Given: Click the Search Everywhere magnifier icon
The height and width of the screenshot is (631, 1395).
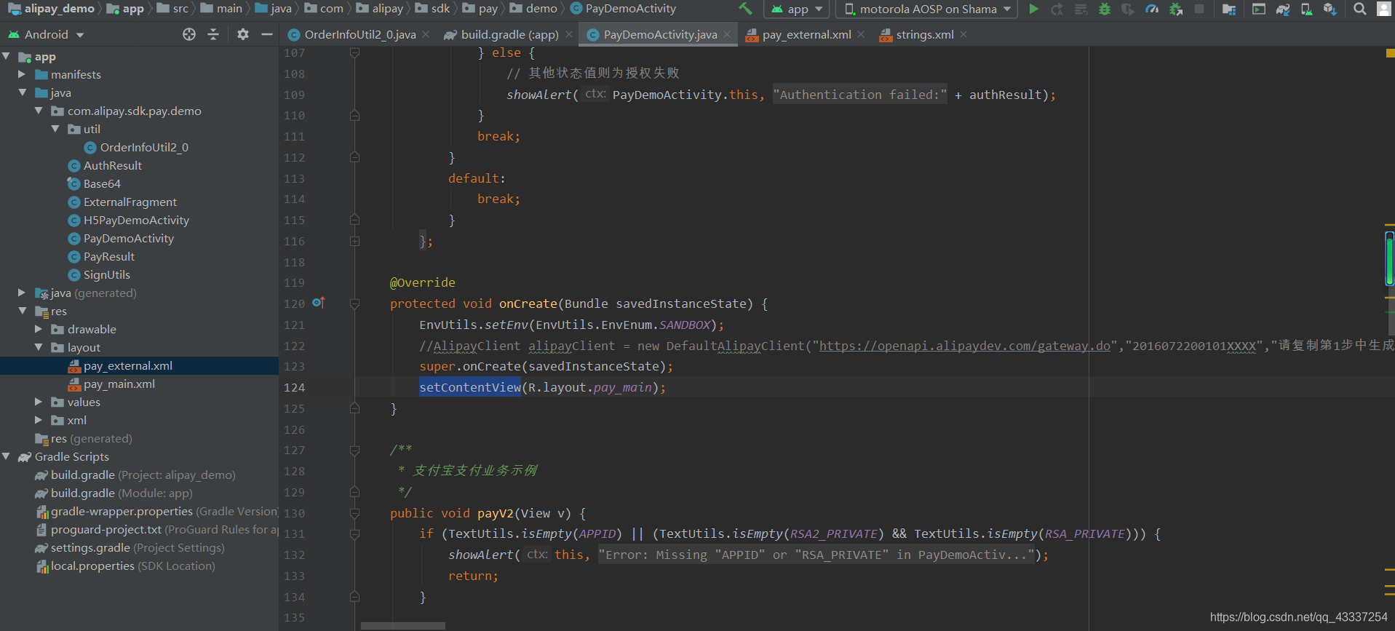Looking at the screenshot, I should pyautogui.click(x=1359, y=9).
